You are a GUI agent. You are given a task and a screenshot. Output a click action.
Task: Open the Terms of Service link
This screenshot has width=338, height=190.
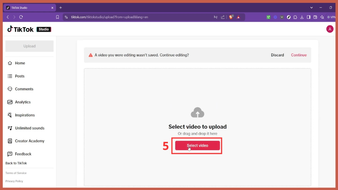point(16,173)
